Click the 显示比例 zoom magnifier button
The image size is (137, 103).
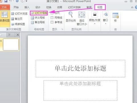[x=71, y=17]
